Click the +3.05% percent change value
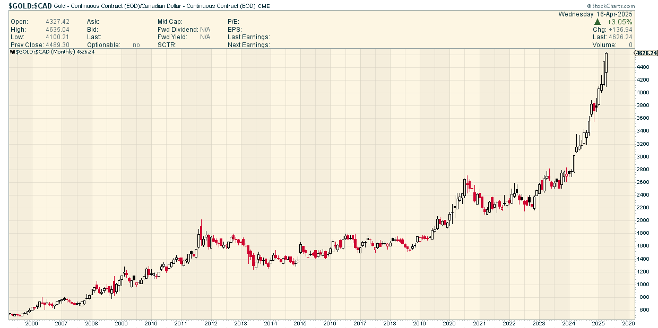658x328 pixels. [620, 22]
